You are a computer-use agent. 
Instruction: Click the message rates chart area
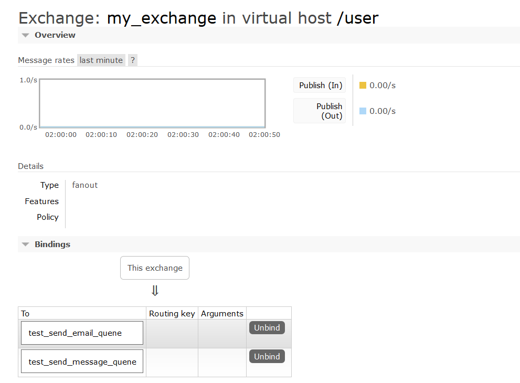[x=152, y=103]
